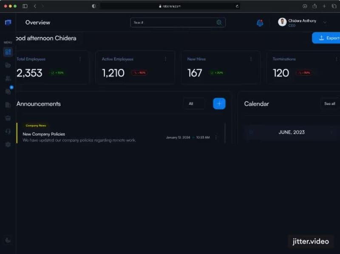Click the Export button
The width and height of the screenshot is (340, 254).
click(328, 38)
